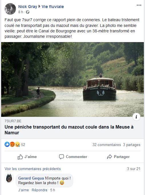The image size is (145, 195).
Task: Click the Partager share button
Action: pos(118,157)
